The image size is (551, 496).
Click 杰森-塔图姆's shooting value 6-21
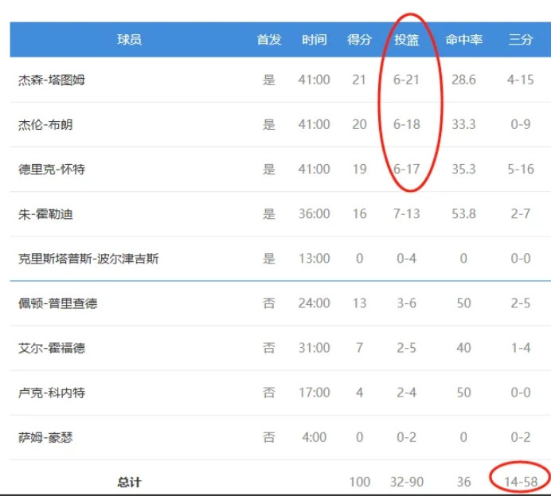[x=407, y=80]
